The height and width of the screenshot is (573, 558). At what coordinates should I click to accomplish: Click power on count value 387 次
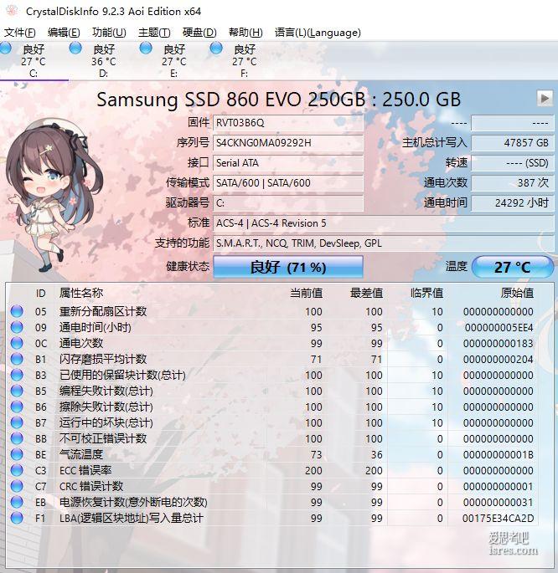[x=512, y=182]
